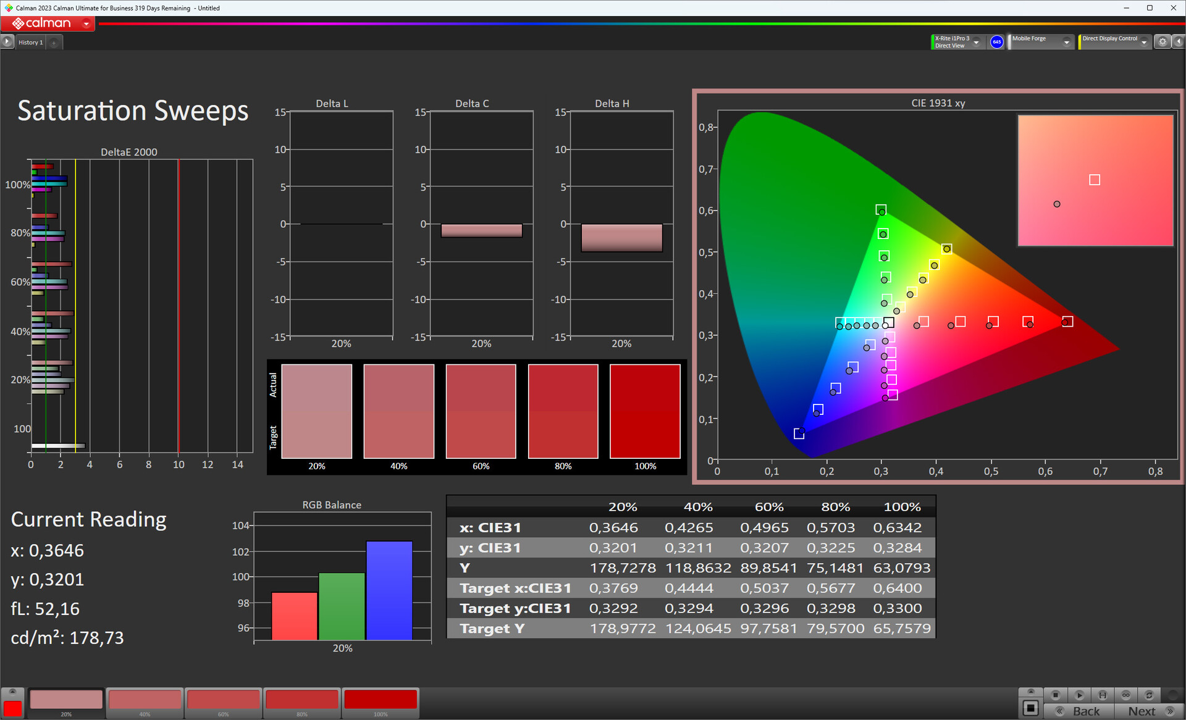The width and height of the screenshot is (1186, 720).
Task: Open Mobile Forge source dropdown
Action: click(1066, 42)
